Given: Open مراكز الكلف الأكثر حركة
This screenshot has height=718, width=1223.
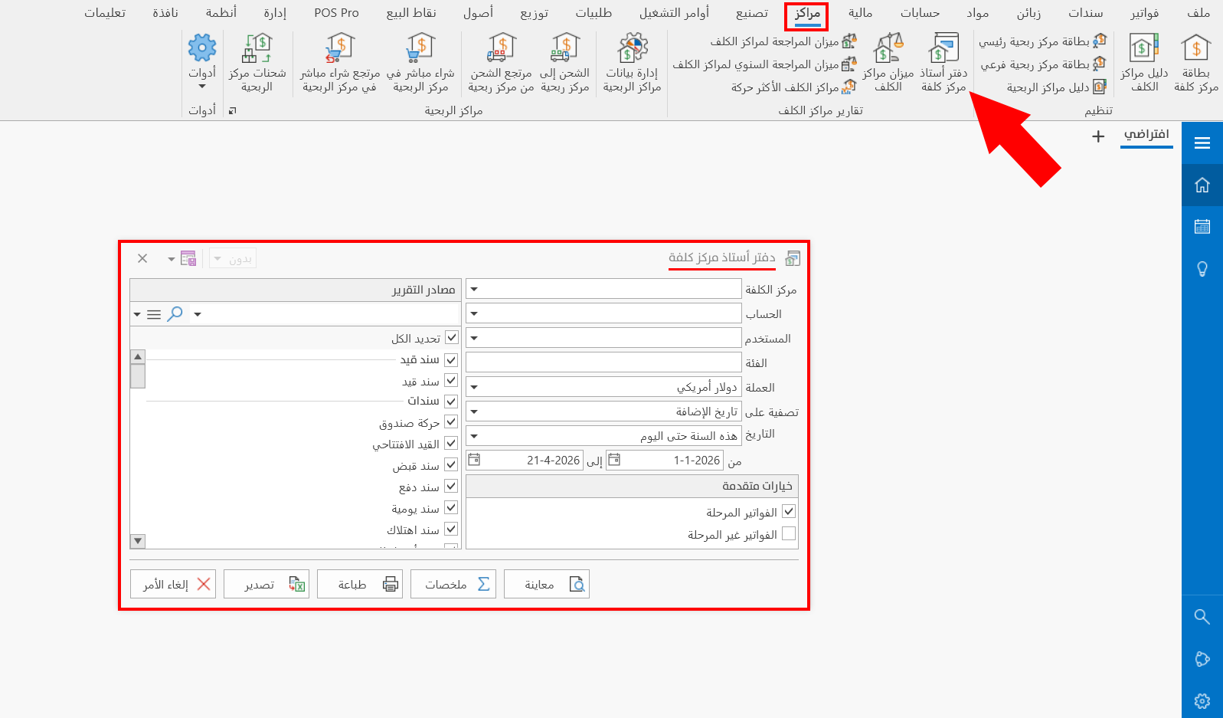Looking at the screenshot, I should click(793, 87).
